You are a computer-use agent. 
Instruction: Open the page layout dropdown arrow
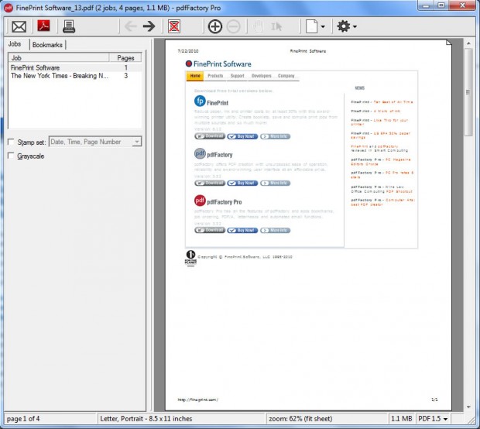(x=323, y=26)
